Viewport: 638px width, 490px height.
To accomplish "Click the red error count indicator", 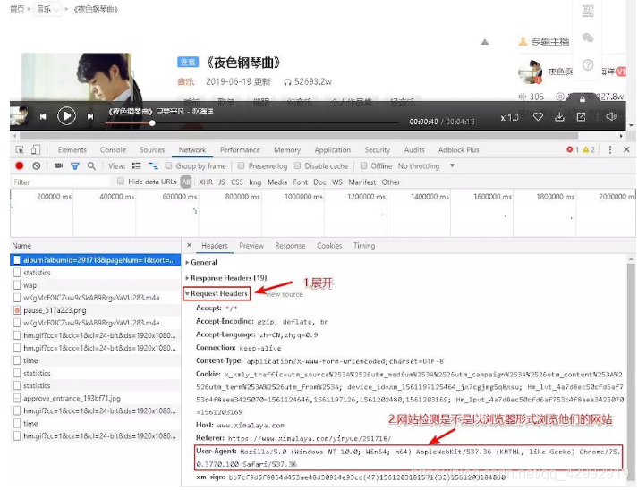I will 573,149.
